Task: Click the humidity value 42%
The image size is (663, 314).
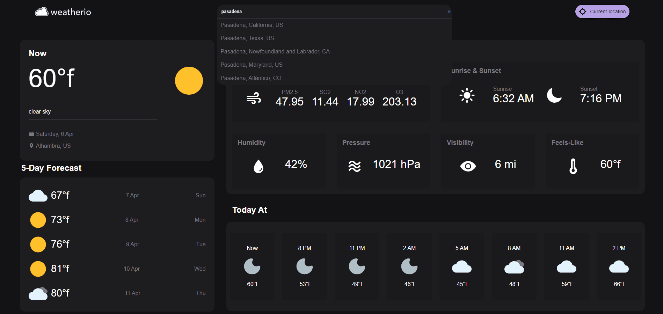Action: click(296, 164)
